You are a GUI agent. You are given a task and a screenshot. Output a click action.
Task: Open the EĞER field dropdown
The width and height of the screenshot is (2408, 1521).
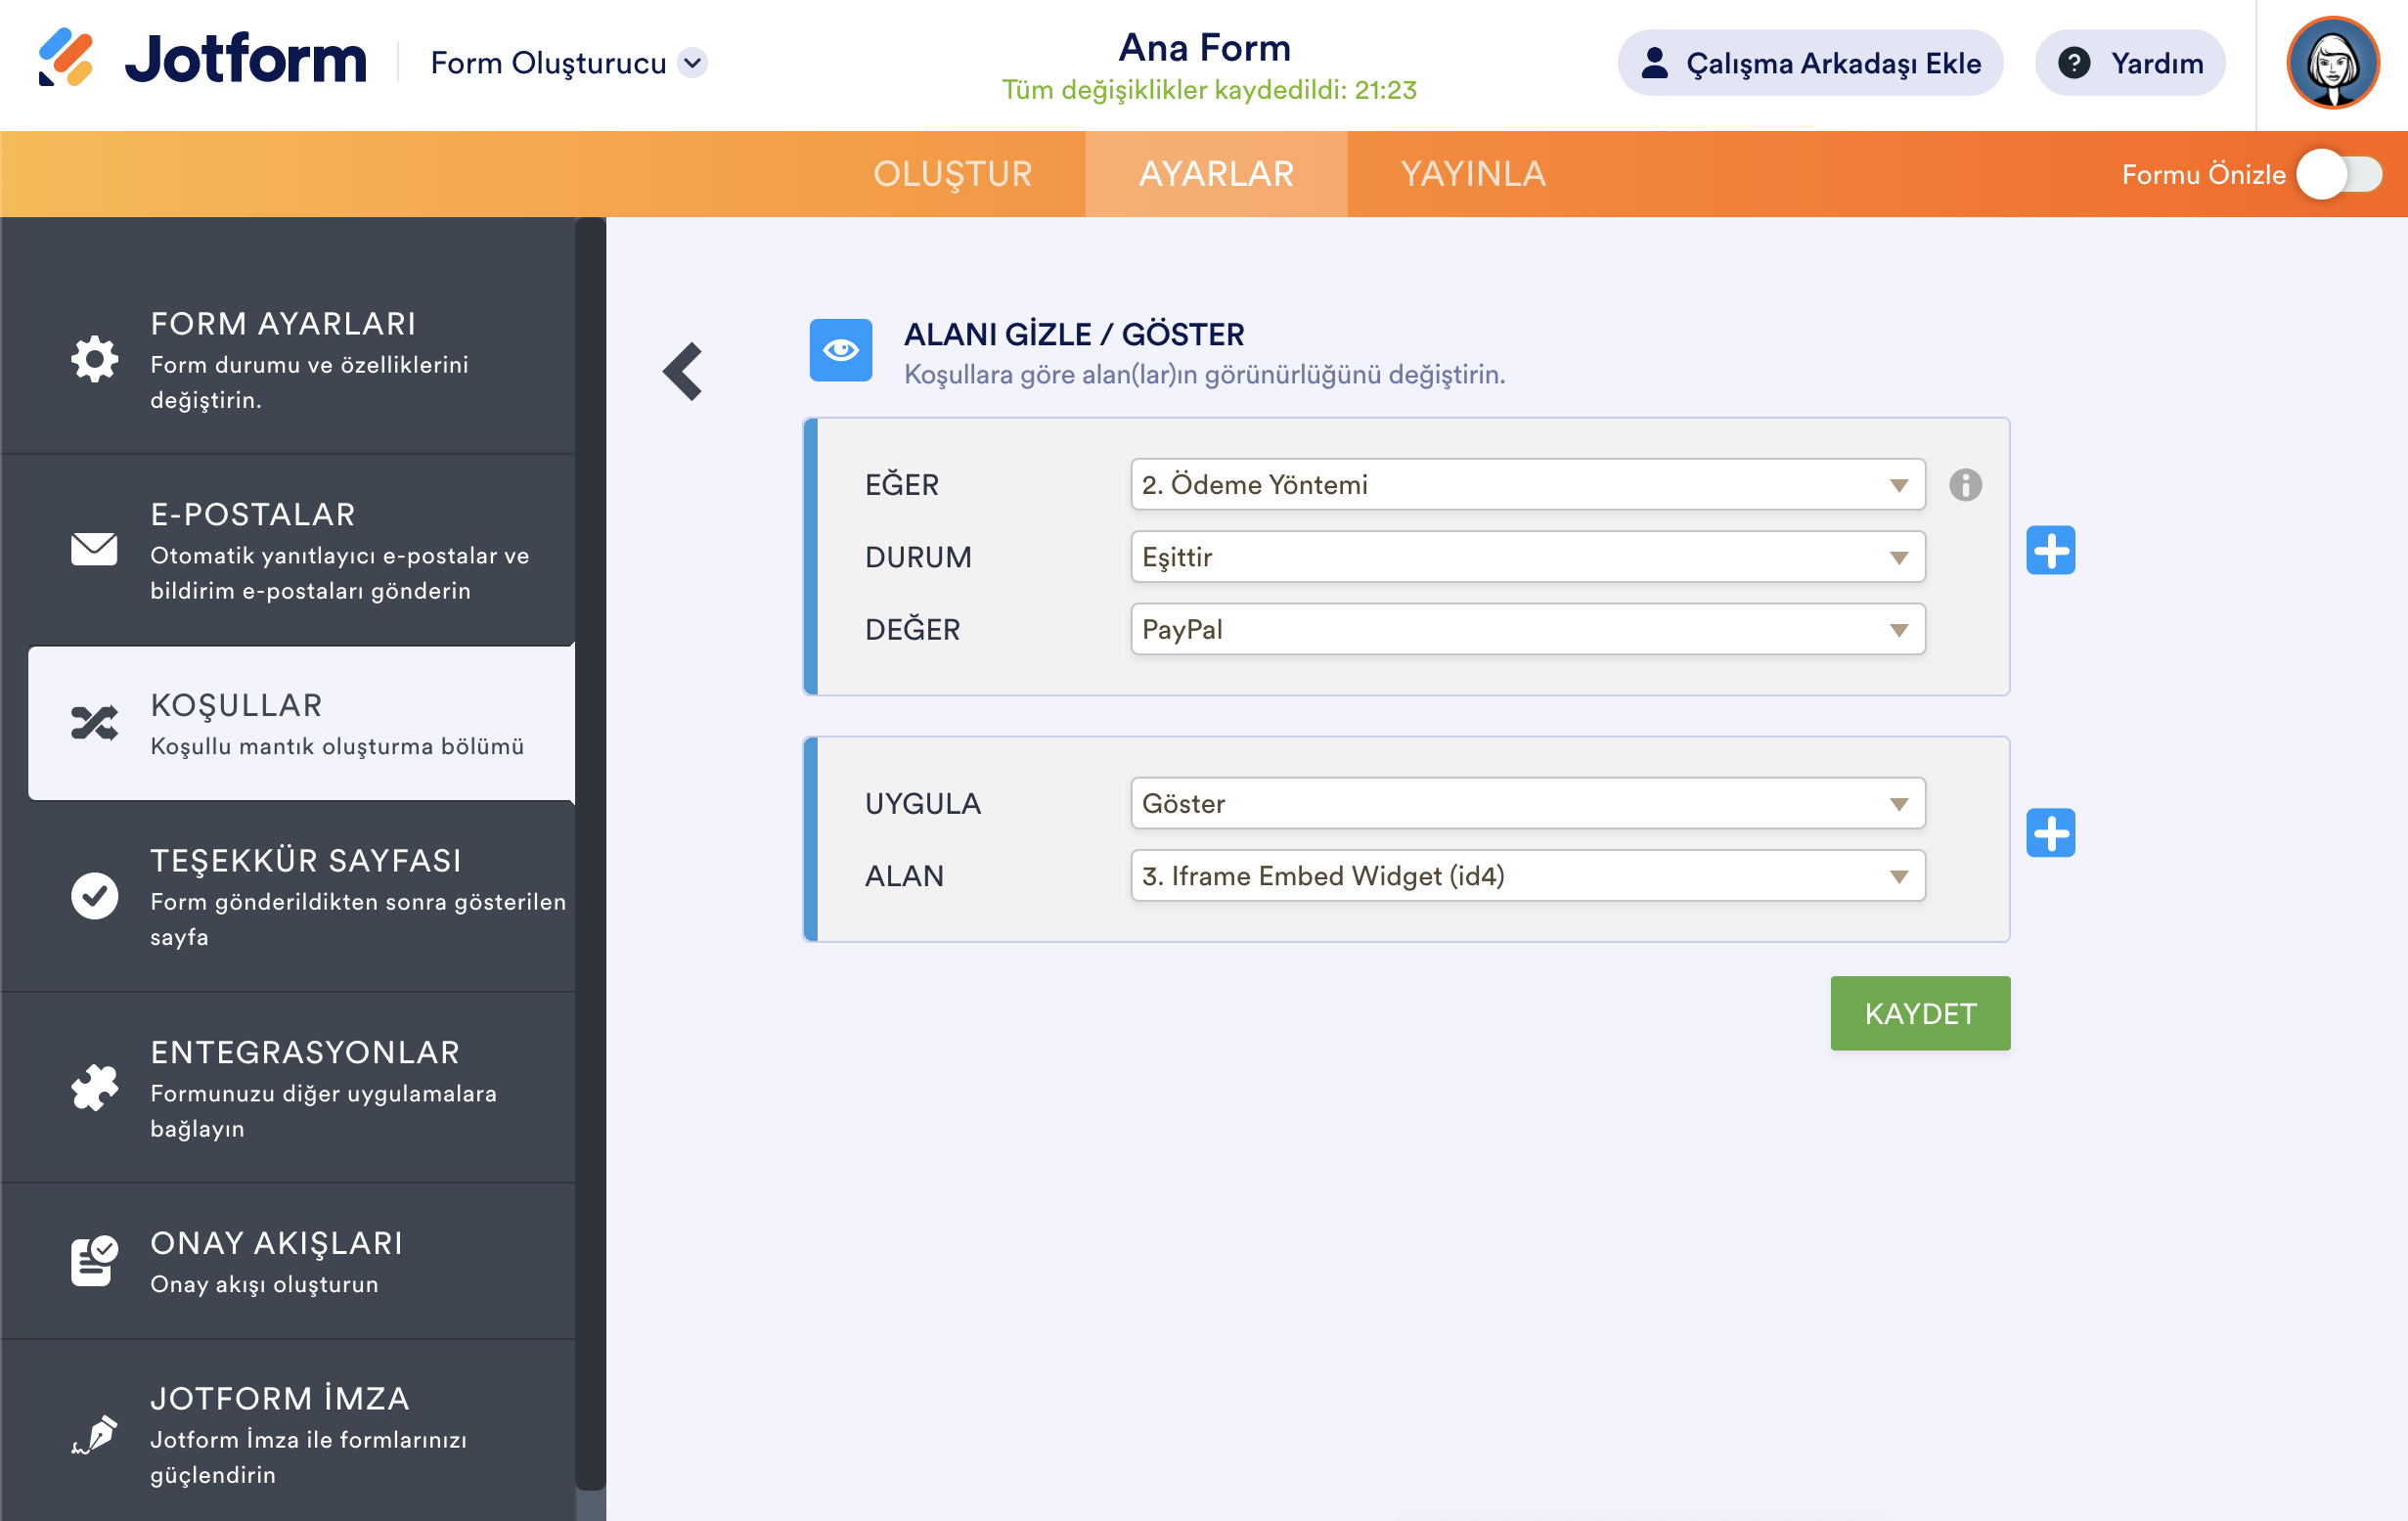(x=1526, y=485)
